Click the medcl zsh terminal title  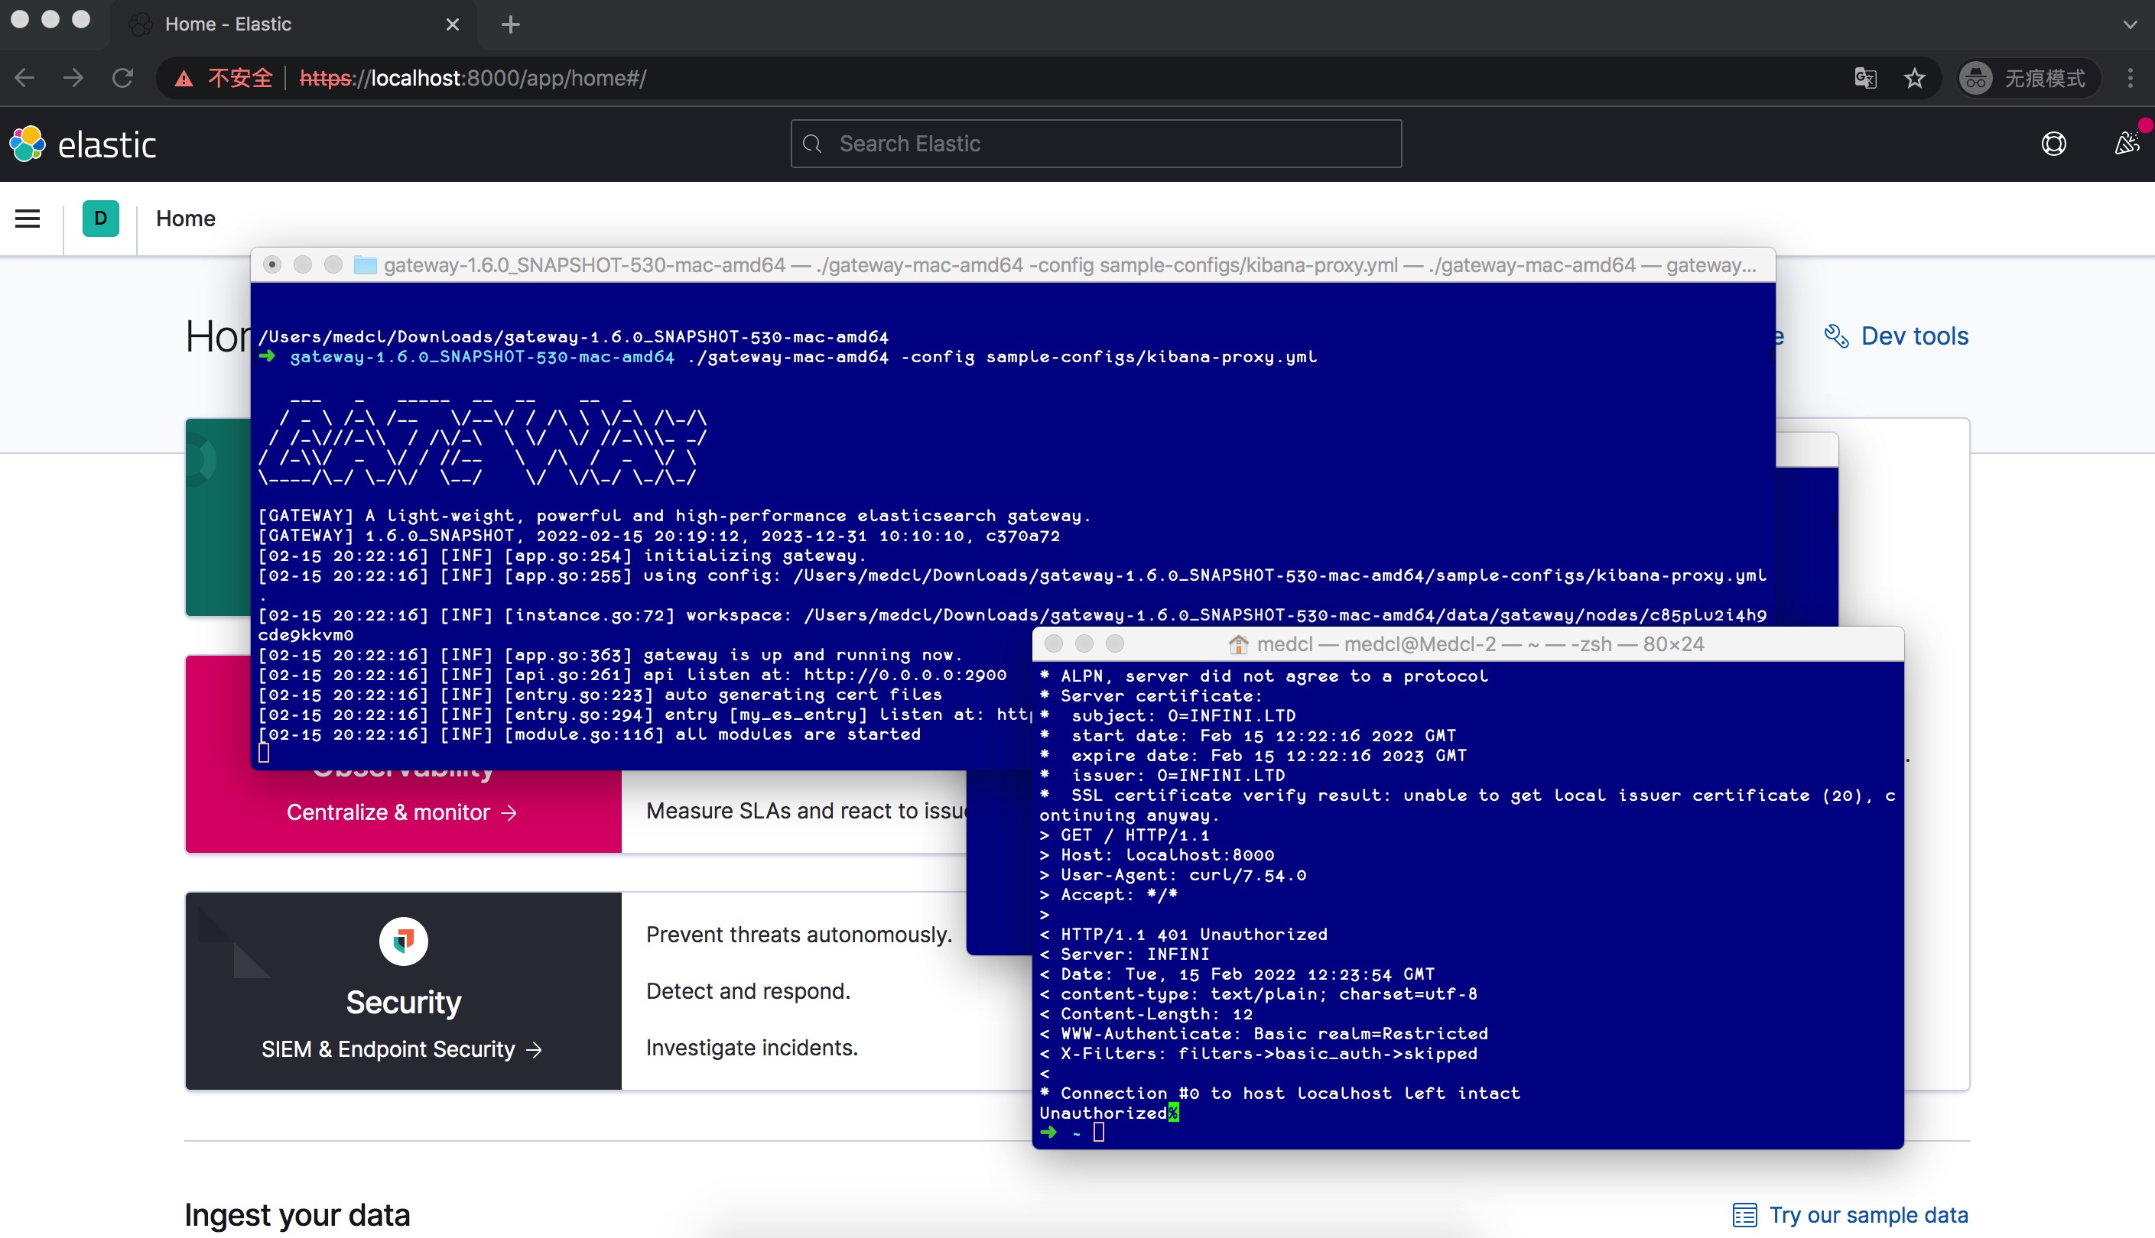[1481, 644]
